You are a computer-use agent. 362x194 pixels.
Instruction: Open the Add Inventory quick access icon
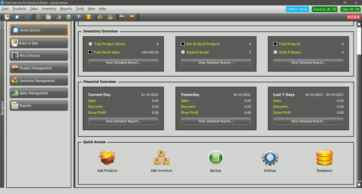[x=162, y=157]
